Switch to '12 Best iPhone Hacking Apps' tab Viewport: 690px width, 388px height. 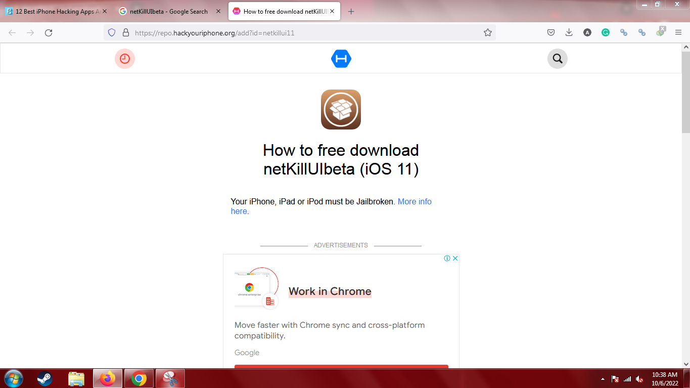tap(56, 11)
